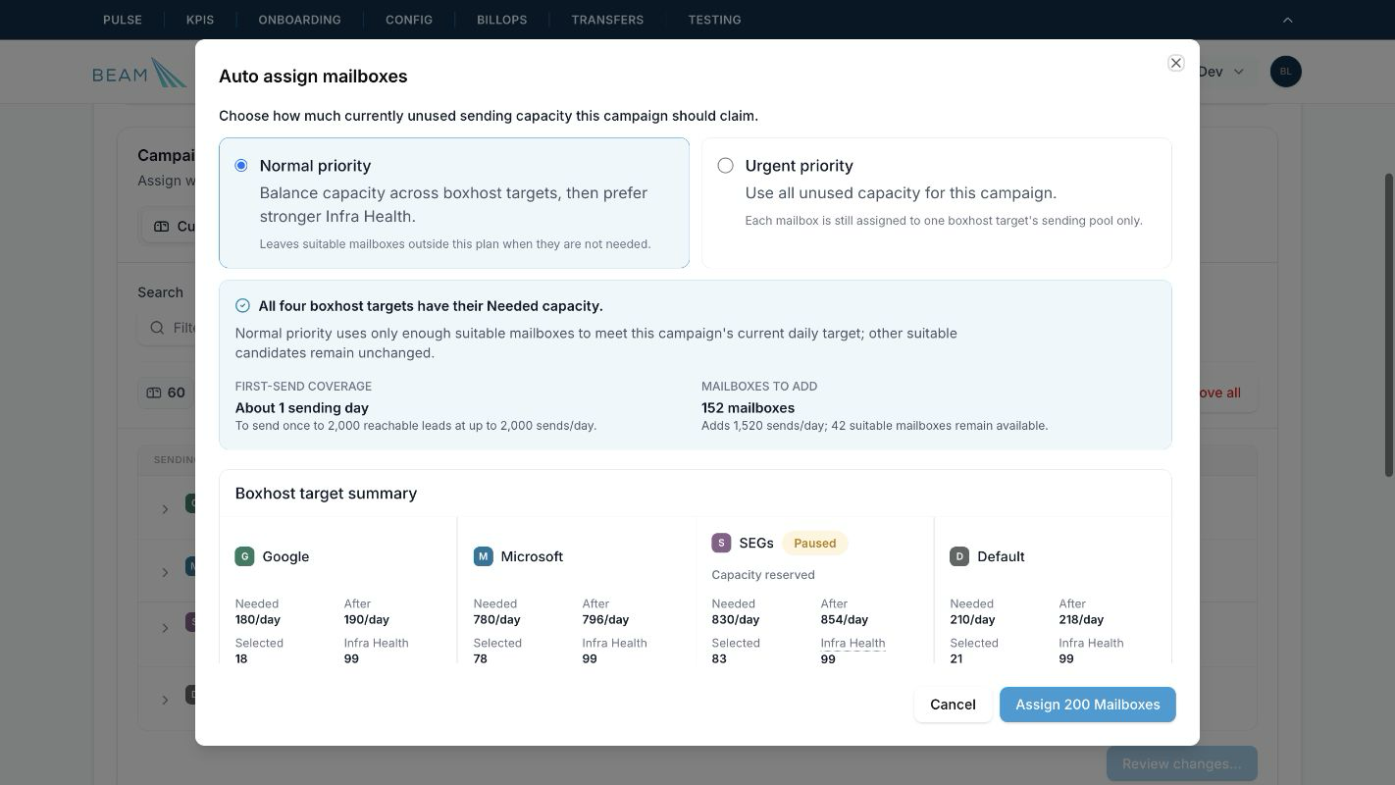
Task: Click the gray D Default icon
Action: [959, 556]
